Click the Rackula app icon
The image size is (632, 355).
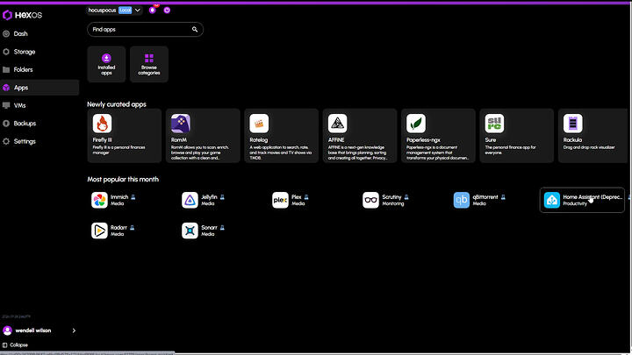click(572, 124)
